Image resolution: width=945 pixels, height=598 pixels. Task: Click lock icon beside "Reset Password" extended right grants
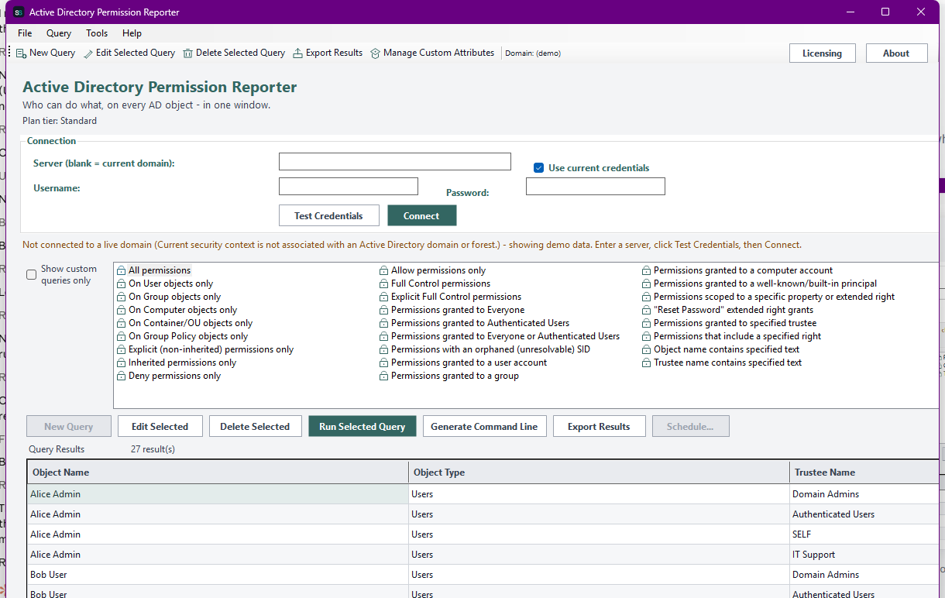pos(647,311)
